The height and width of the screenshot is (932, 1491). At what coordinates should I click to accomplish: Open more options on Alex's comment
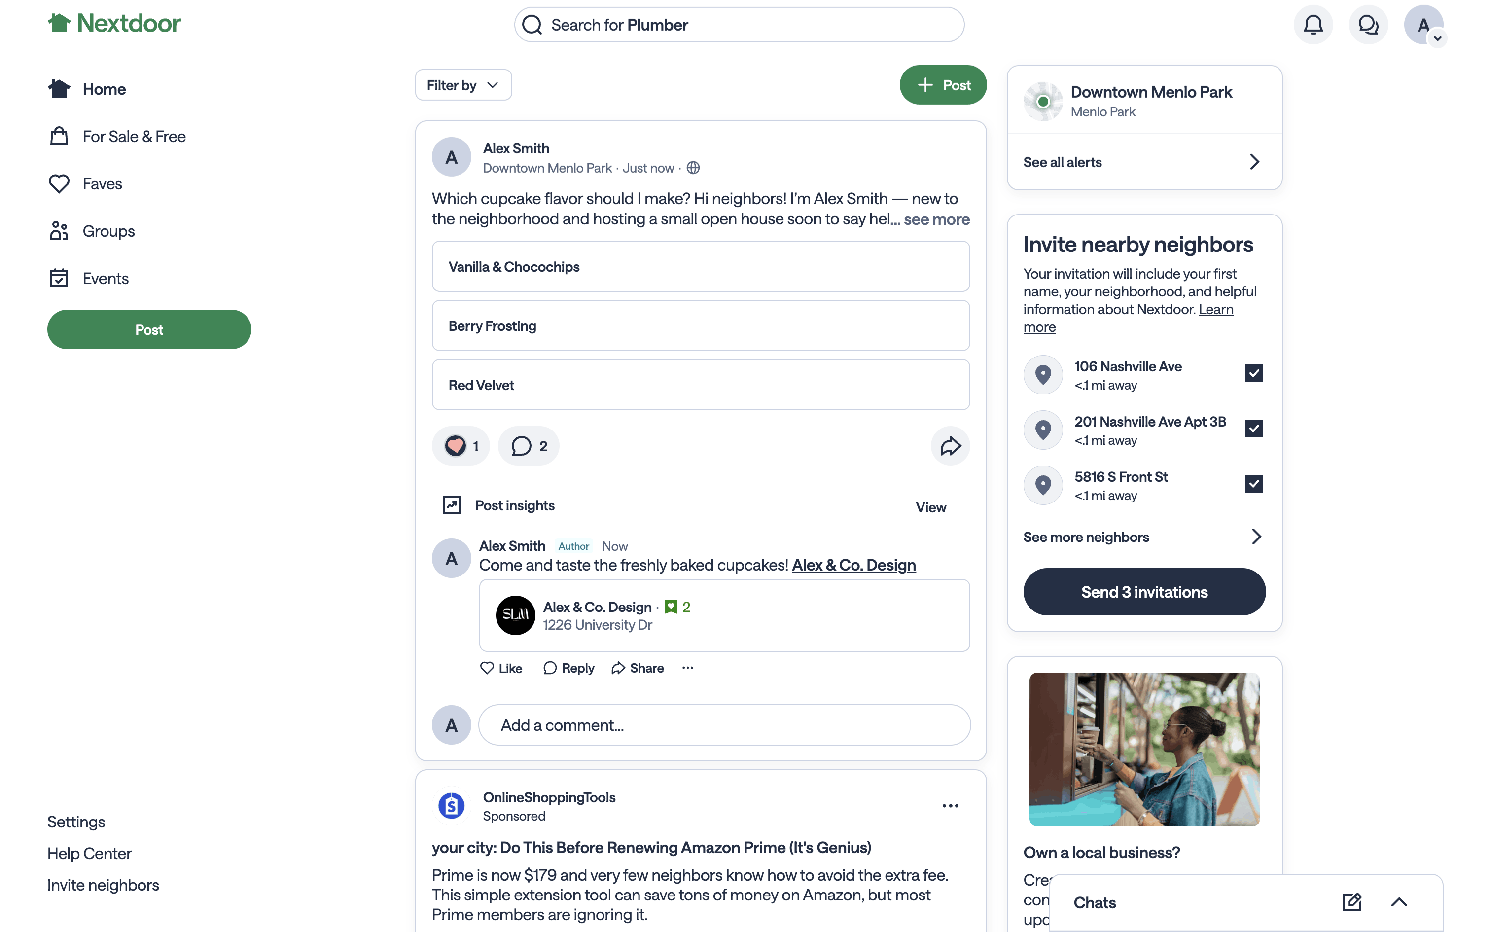[688, 668]
